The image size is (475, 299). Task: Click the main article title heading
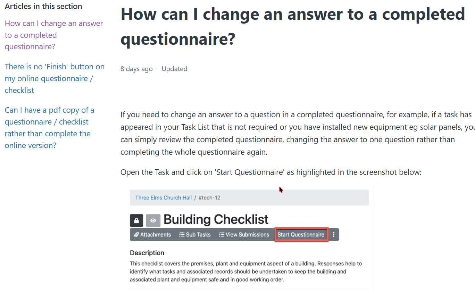pyautogui.click(x=293, y=26)
